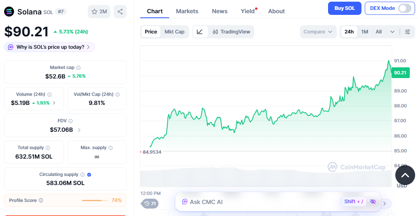Show Profile Score info icon

pos(41,200)
